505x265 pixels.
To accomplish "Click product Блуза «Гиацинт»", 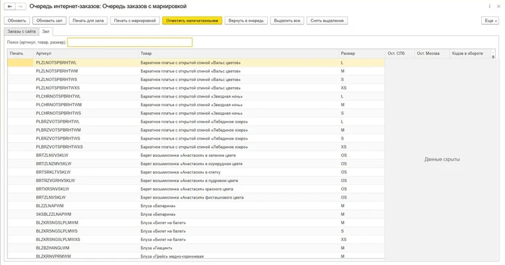I will tap(156, 248).
